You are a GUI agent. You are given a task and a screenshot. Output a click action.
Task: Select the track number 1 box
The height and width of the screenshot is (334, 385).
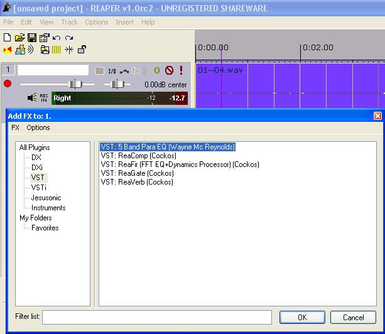pos(8,70)
